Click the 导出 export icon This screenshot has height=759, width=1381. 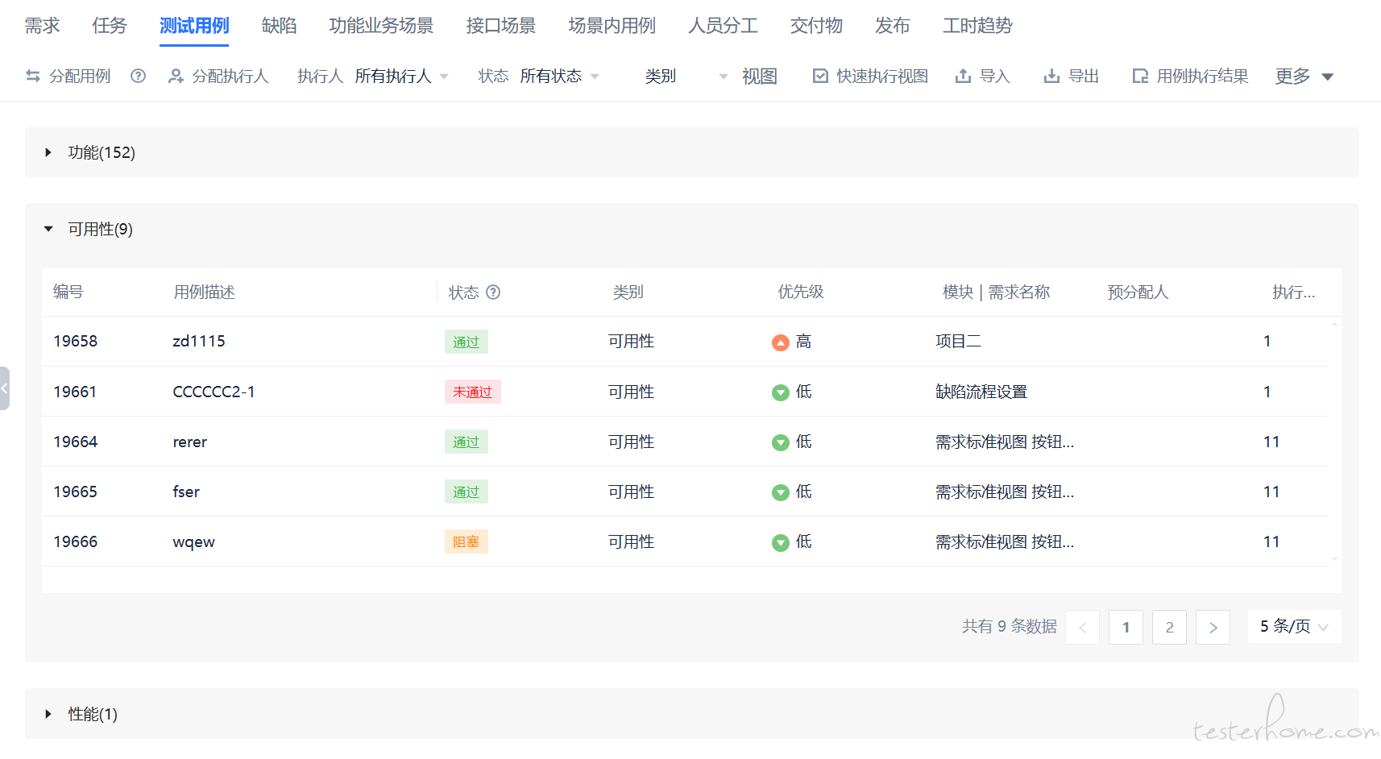[x=1051, y=77]
